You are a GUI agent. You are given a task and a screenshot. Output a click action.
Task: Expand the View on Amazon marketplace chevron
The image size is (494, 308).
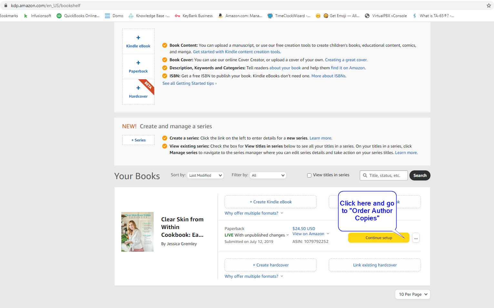click(x=328, y=234)
